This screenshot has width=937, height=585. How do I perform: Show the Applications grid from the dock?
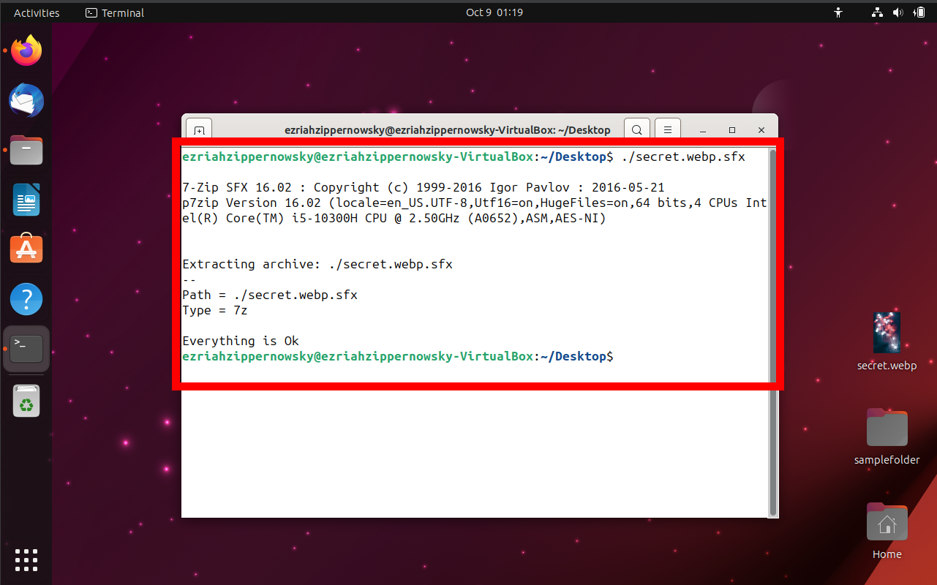(x=26, y=560)
